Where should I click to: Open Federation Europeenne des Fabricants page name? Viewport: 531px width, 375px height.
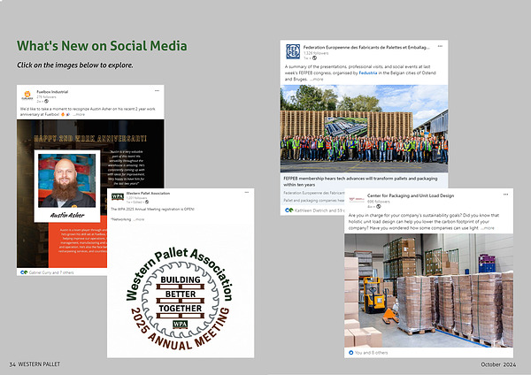(x=366, y=48)
